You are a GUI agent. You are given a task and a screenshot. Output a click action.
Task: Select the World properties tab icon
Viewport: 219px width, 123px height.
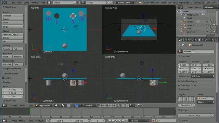[x=196, y=40]
